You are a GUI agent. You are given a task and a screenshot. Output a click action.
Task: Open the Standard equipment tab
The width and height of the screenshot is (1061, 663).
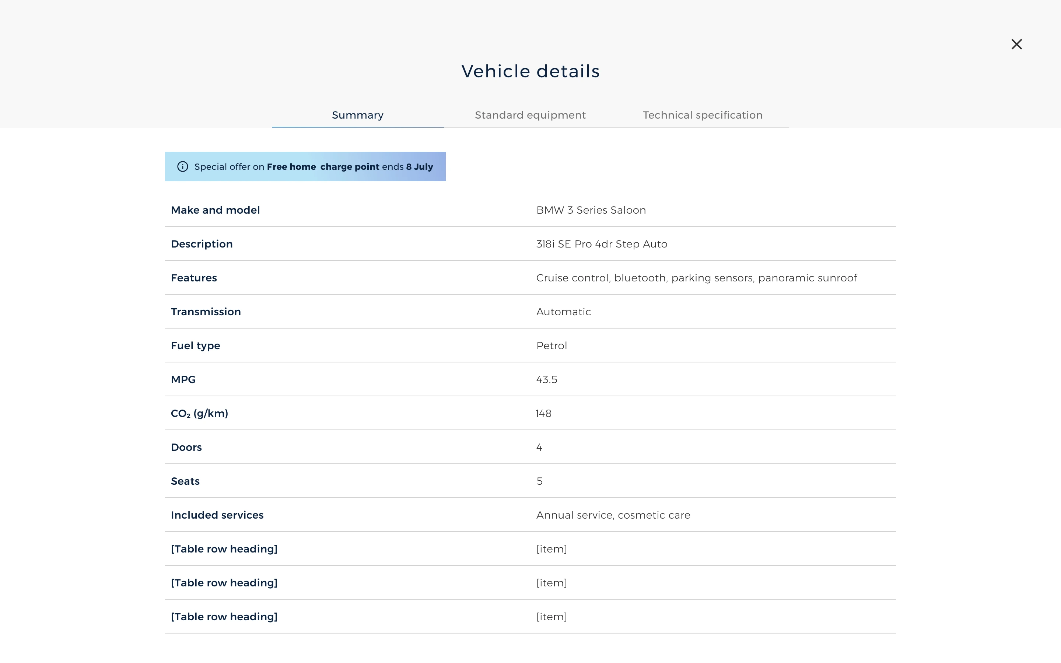point(530,115)
